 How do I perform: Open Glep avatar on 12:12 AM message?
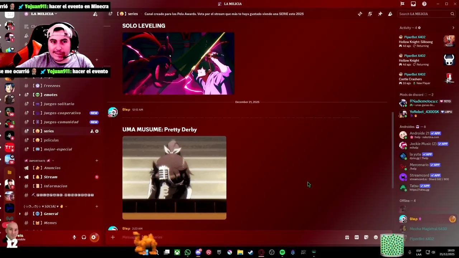[x=113, y=112]
